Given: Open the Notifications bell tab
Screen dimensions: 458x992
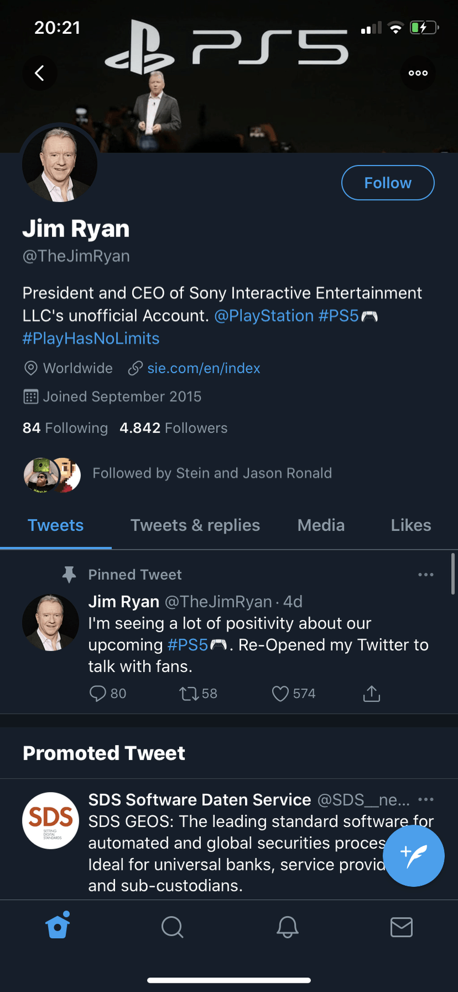Looking at the screenshot, I should [x=287, y=927].
